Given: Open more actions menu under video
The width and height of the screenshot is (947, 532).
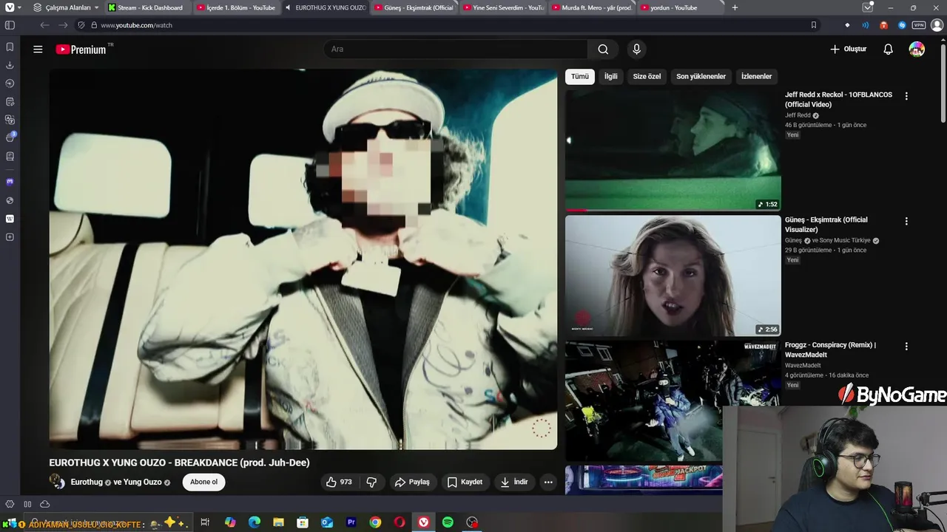Looking at the screenshot, I should tap(548, 482).
